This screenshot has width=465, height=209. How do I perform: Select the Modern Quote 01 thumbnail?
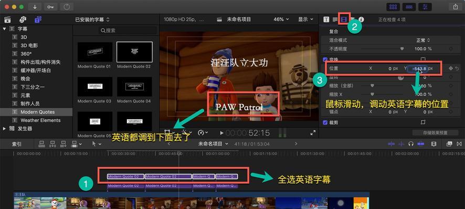pos(95,52)
